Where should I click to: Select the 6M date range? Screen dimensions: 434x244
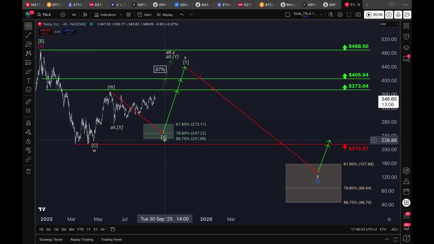click(72, 229)
